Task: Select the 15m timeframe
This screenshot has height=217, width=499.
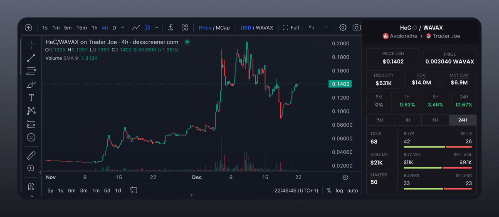Action: (82, 28)
